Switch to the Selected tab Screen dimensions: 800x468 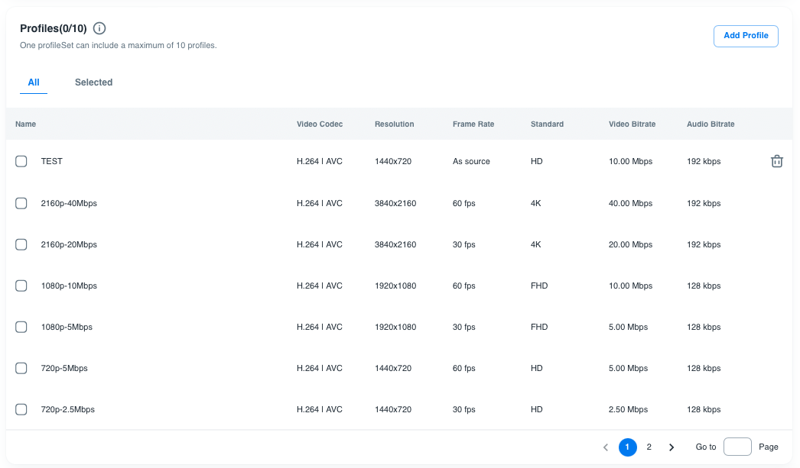(x=93, y=82)
